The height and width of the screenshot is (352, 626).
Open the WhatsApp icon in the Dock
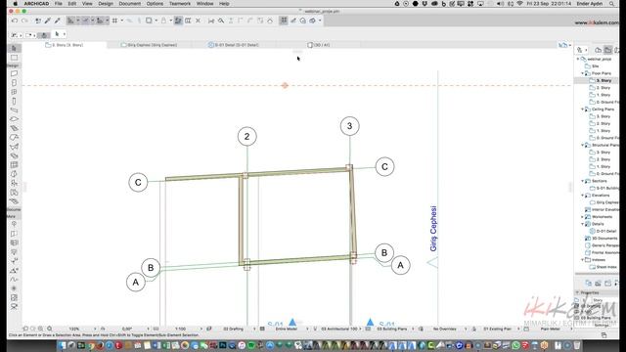[515, 345]
